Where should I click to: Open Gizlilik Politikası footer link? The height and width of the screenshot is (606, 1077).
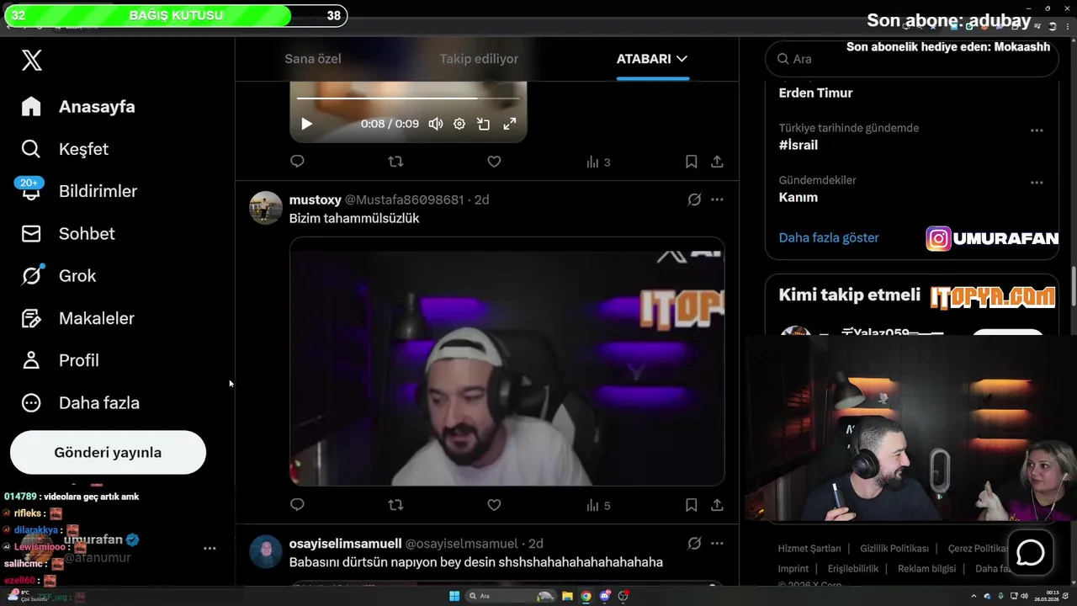tap(894, 548)
